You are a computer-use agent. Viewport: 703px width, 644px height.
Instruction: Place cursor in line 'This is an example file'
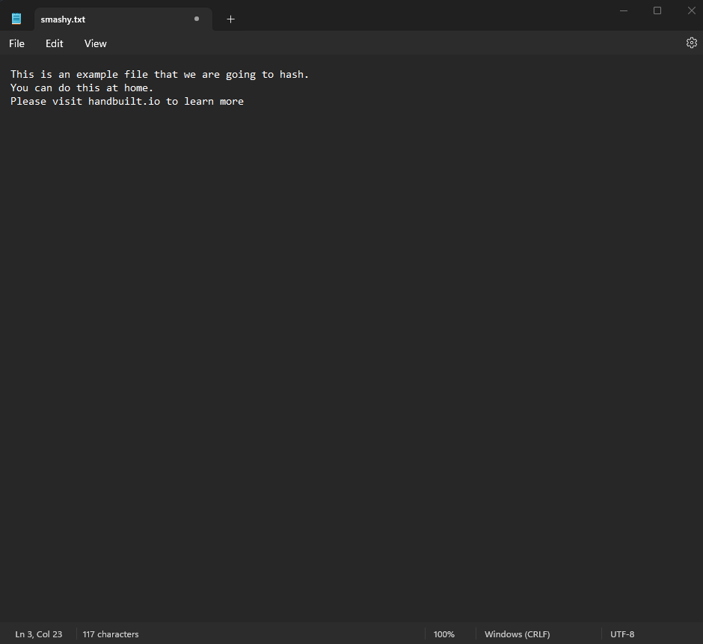[159, 75]
